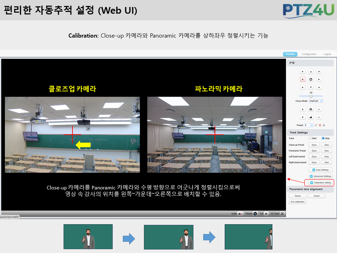Image resolution: width=337 pixels, height=253 pixels.
Task: Click the Stream icon
Action: 255,214
